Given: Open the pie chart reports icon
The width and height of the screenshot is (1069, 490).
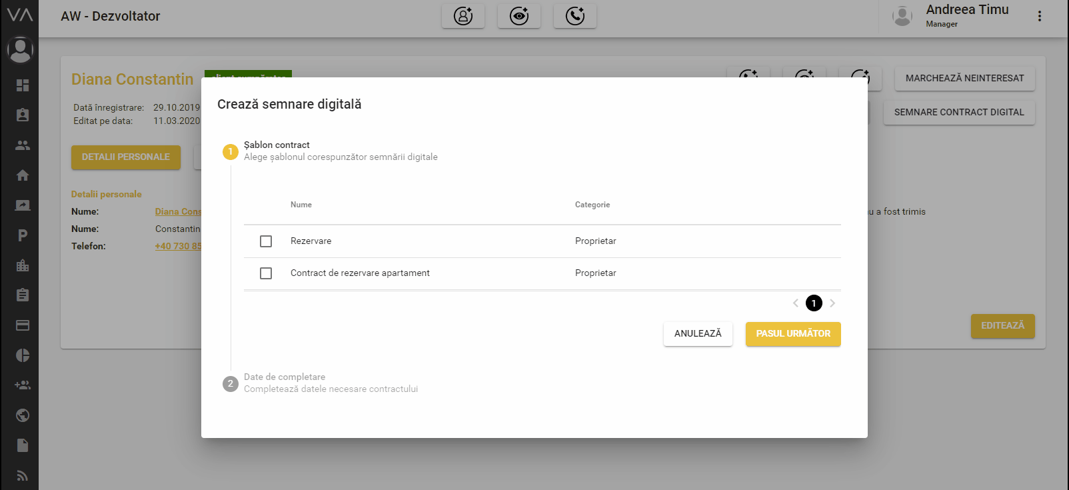Looking at the screenshot, I should (23, 355).
